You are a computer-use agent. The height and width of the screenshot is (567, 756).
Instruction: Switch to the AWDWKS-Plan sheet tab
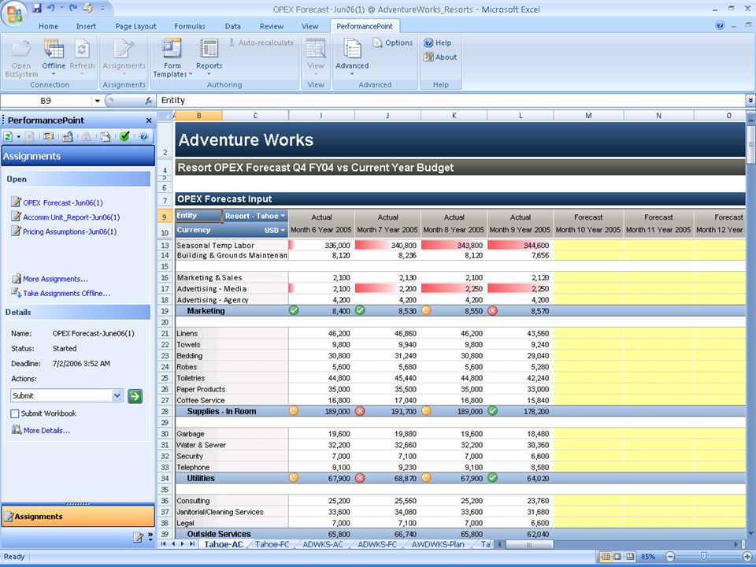[x=438, y=544]
